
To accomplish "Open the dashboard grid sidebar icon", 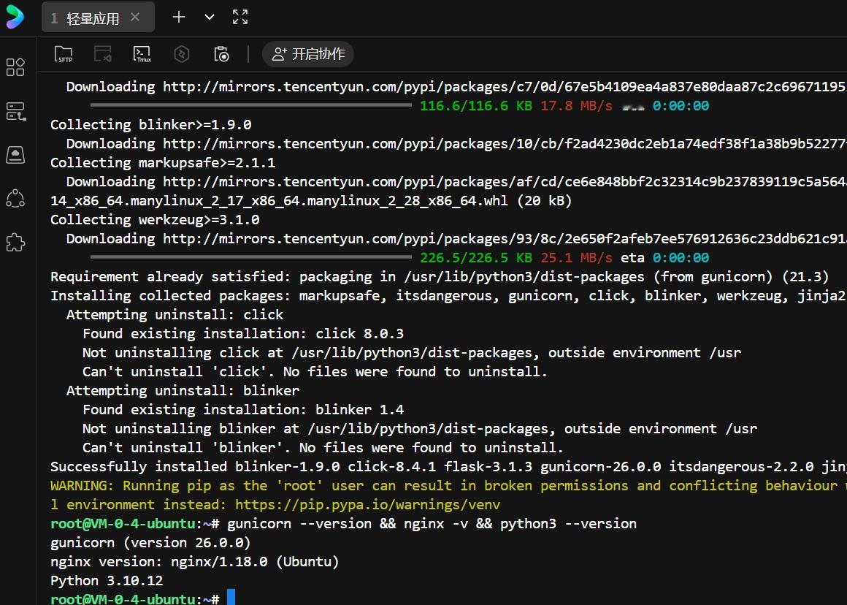I will (15, 67).
